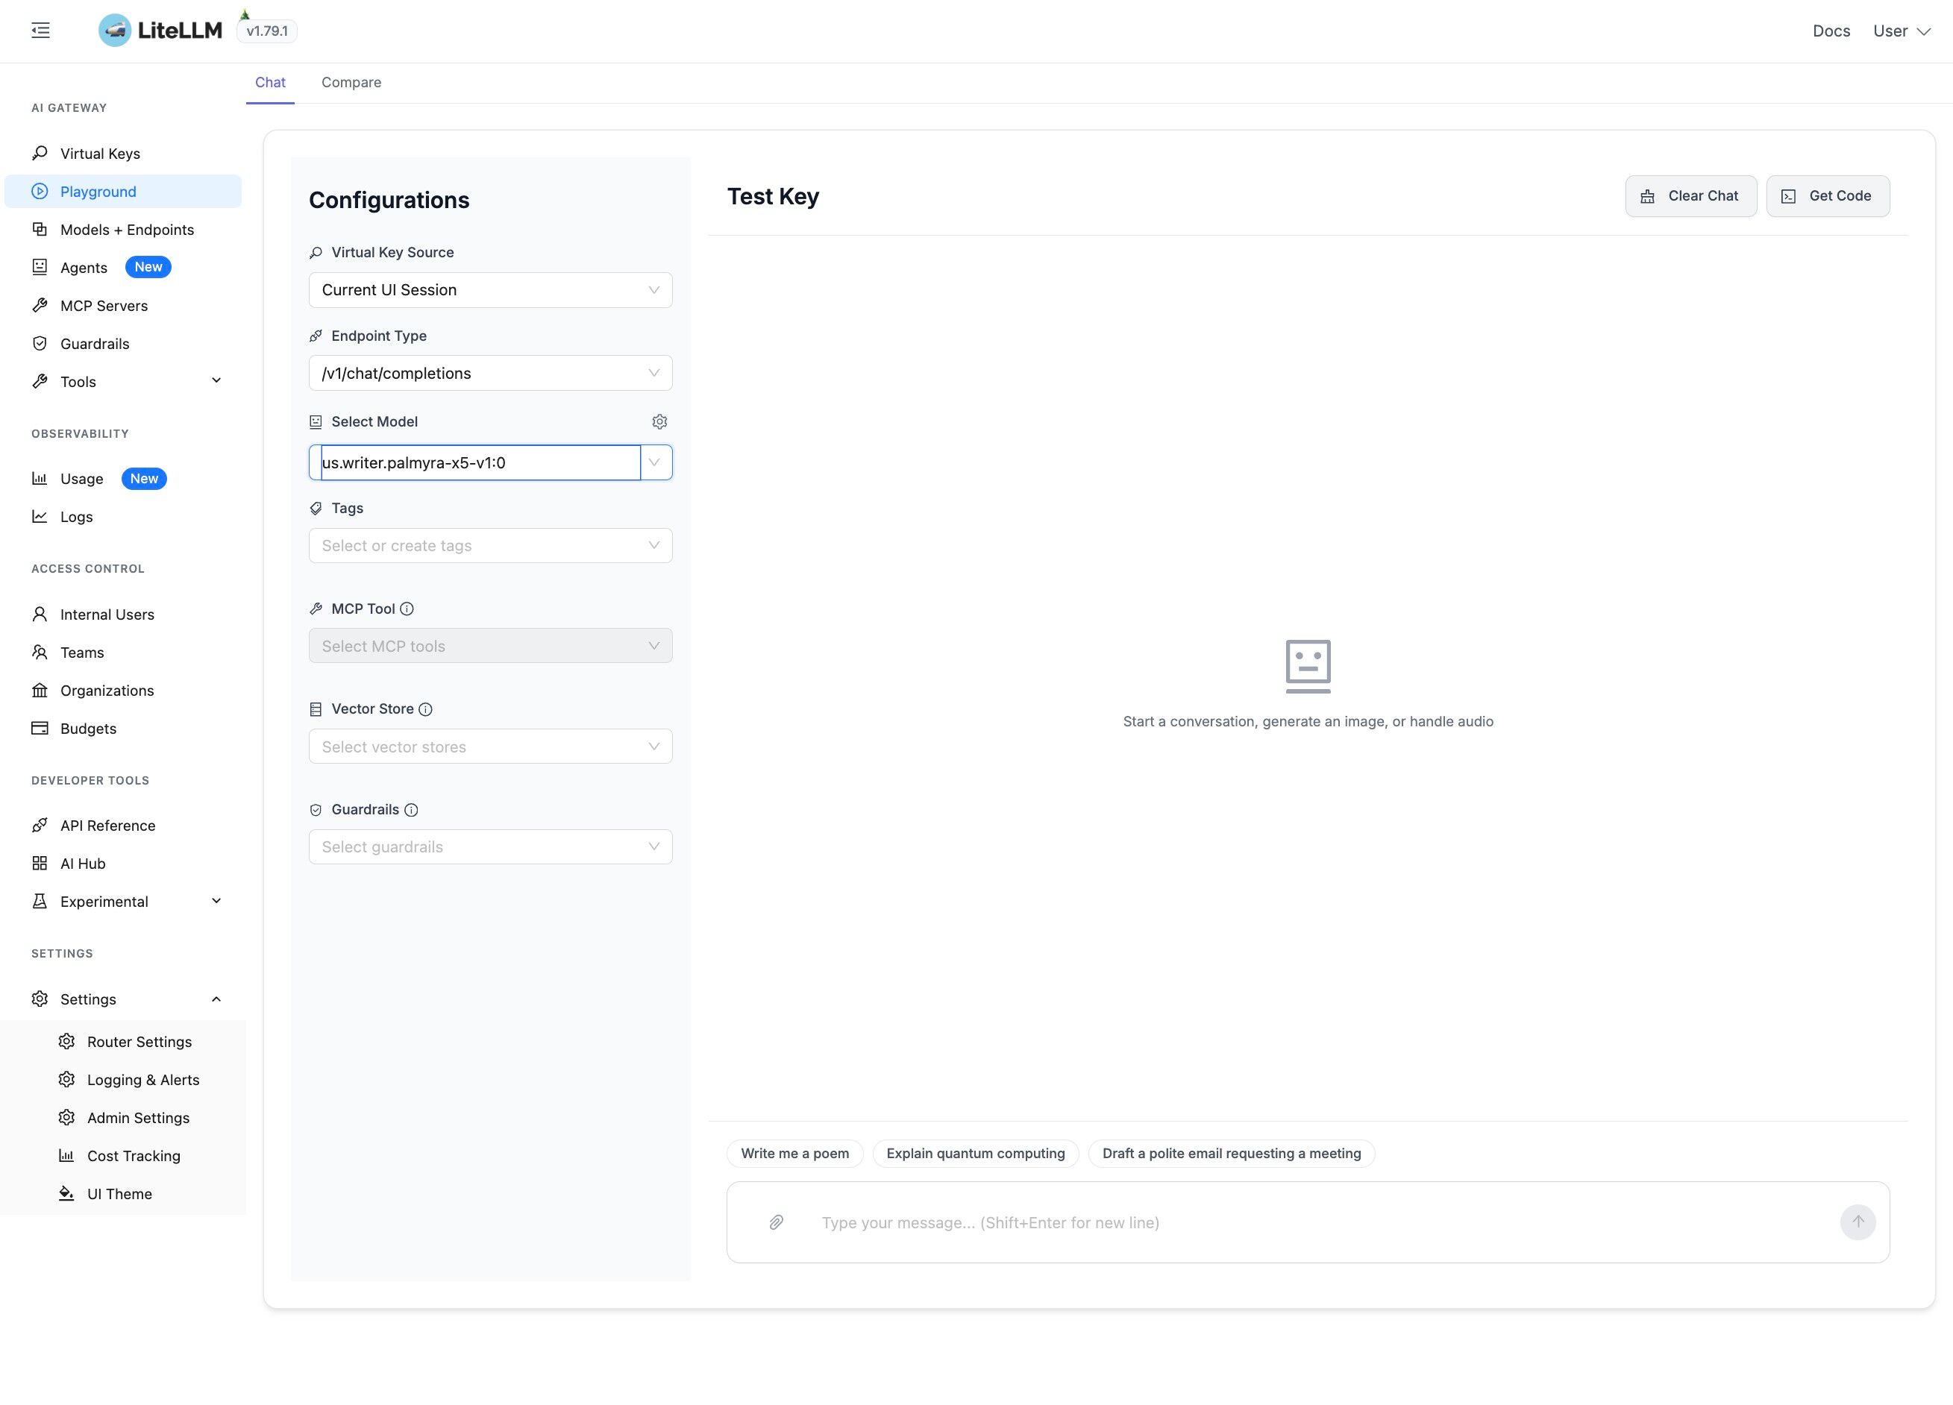Collapse the Settings sidebar section
This screenshot has width=1953, height=1405.
(216, 999)
